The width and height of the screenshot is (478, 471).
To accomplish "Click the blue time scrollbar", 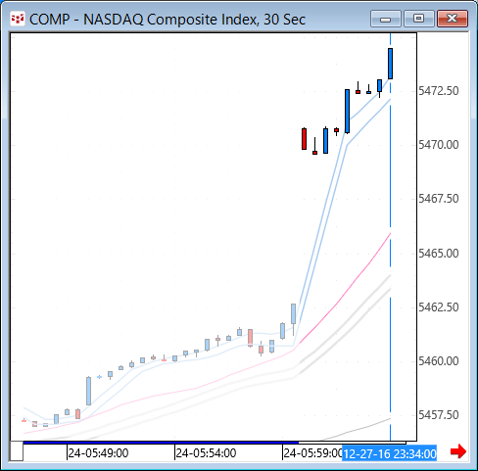I will 161,443.
